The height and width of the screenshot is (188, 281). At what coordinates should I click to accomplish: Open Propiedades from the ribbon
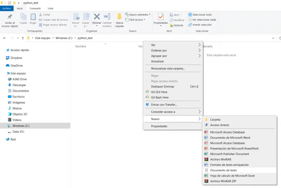pos(161,17)
